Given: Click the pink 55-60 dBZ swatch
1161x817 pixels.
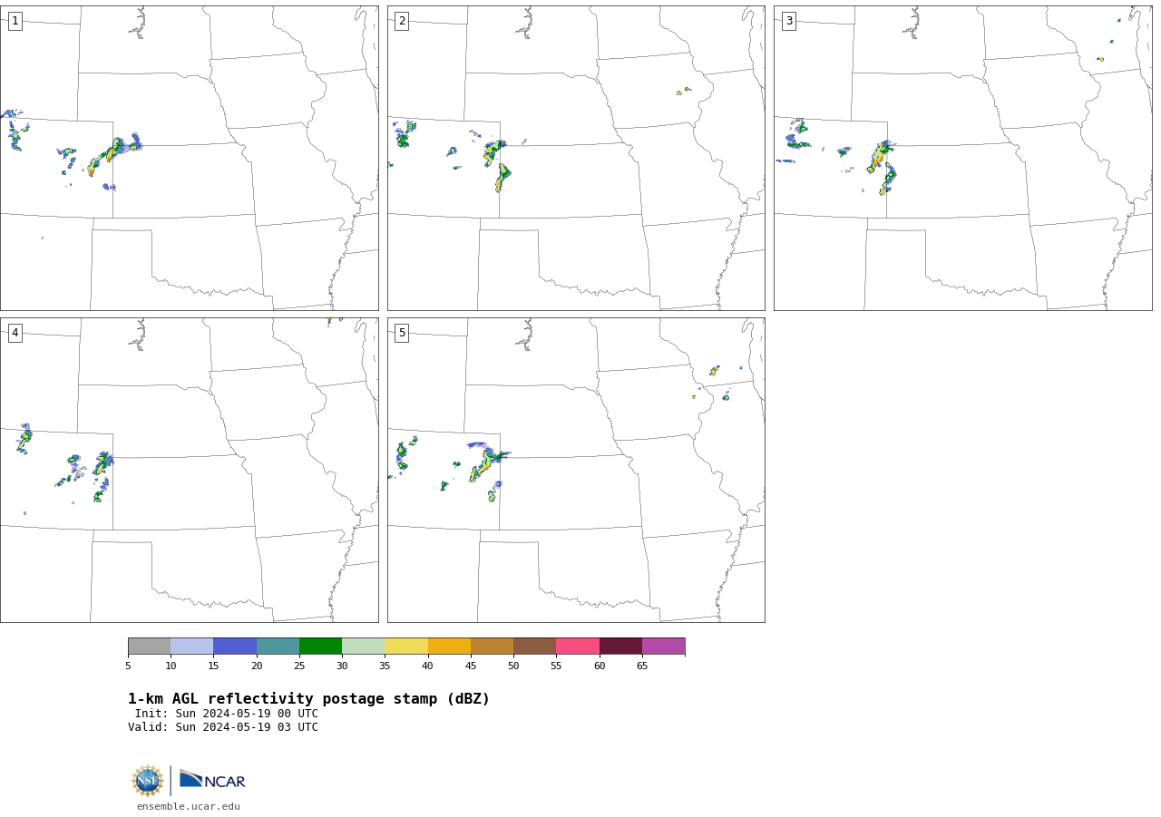Looking at the screenshot, I should point(578,647).
